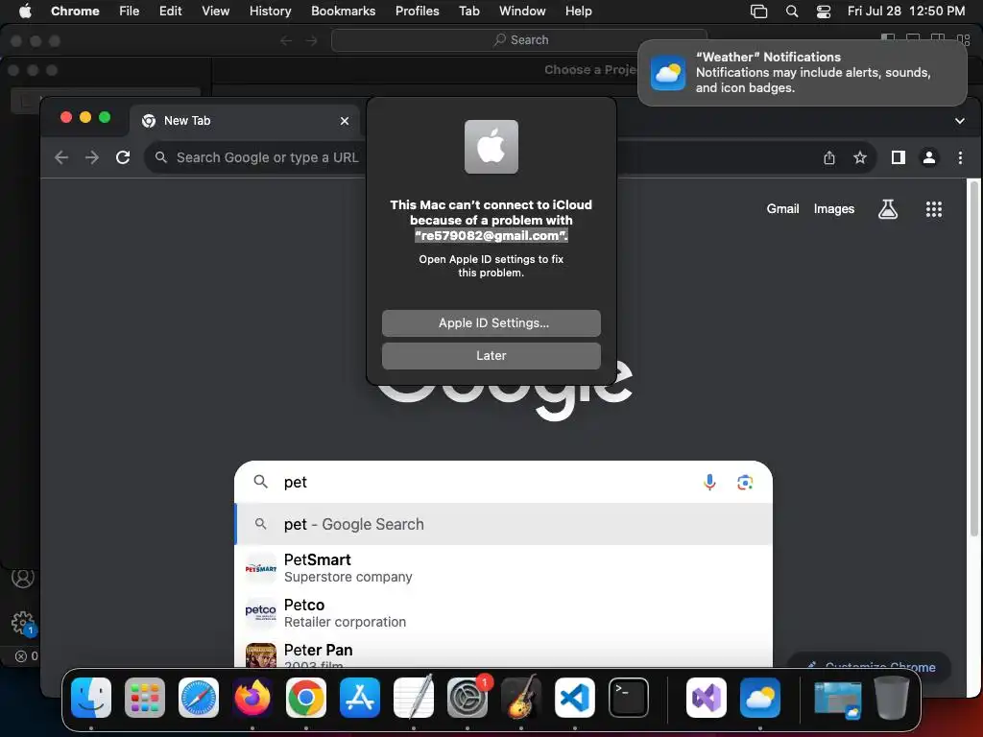Open the History menu
Image resolution: width=983 pixels, height=737 pixels.
point(270,12)
